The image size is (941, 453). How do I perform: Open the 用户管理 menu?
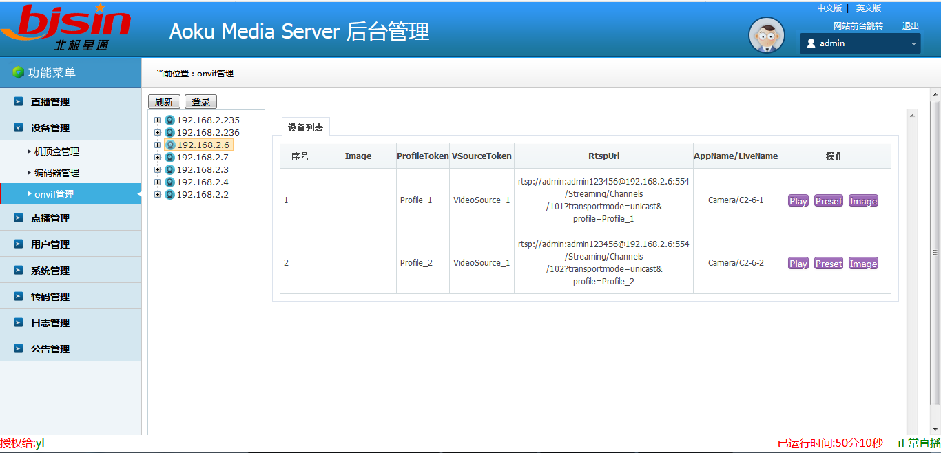pos(70,244)
